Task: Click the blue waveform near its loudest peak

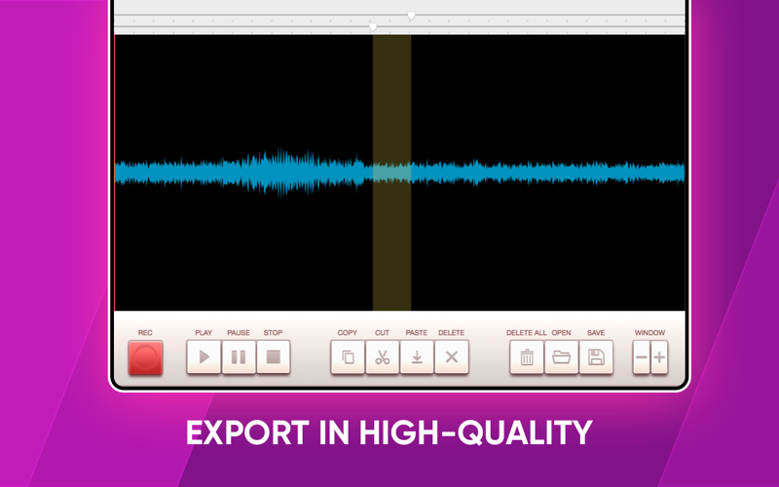Action: pos(281,172)
